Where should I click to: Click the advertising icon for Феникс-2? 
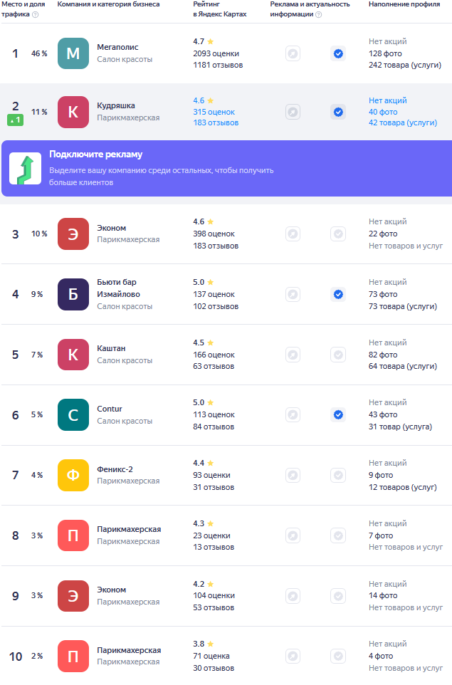tap(293, 475)
